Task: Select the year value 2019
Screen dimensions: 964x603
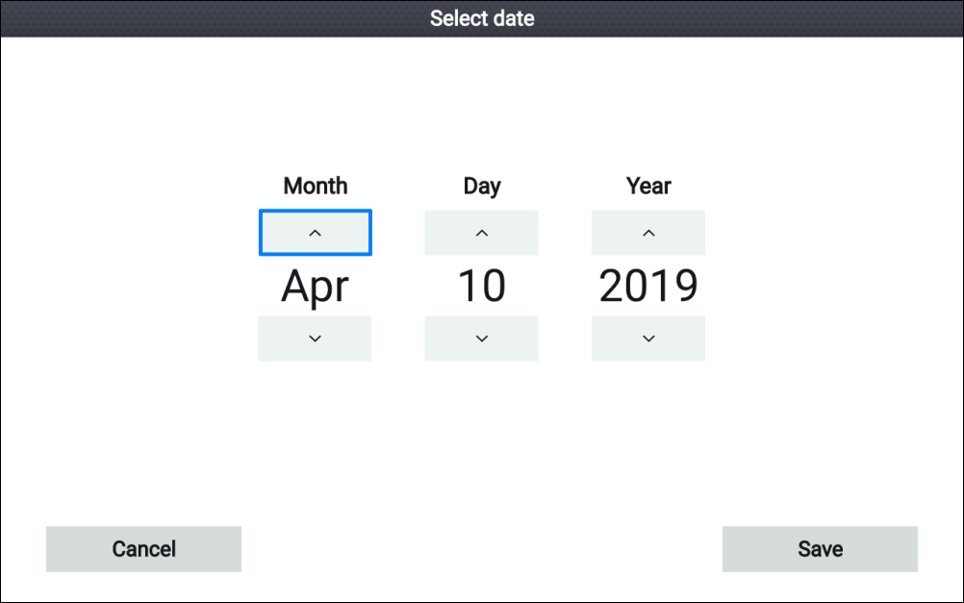Action: (648, 286)
